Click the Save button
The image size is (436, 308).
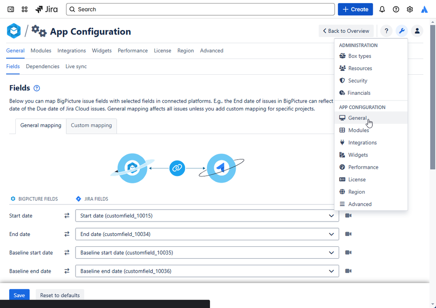pos(19,295)
